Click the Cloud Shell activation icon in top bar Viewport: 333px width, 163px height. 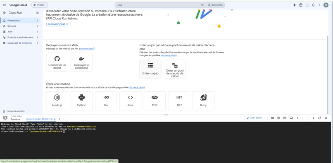click(x=307, y=5)
